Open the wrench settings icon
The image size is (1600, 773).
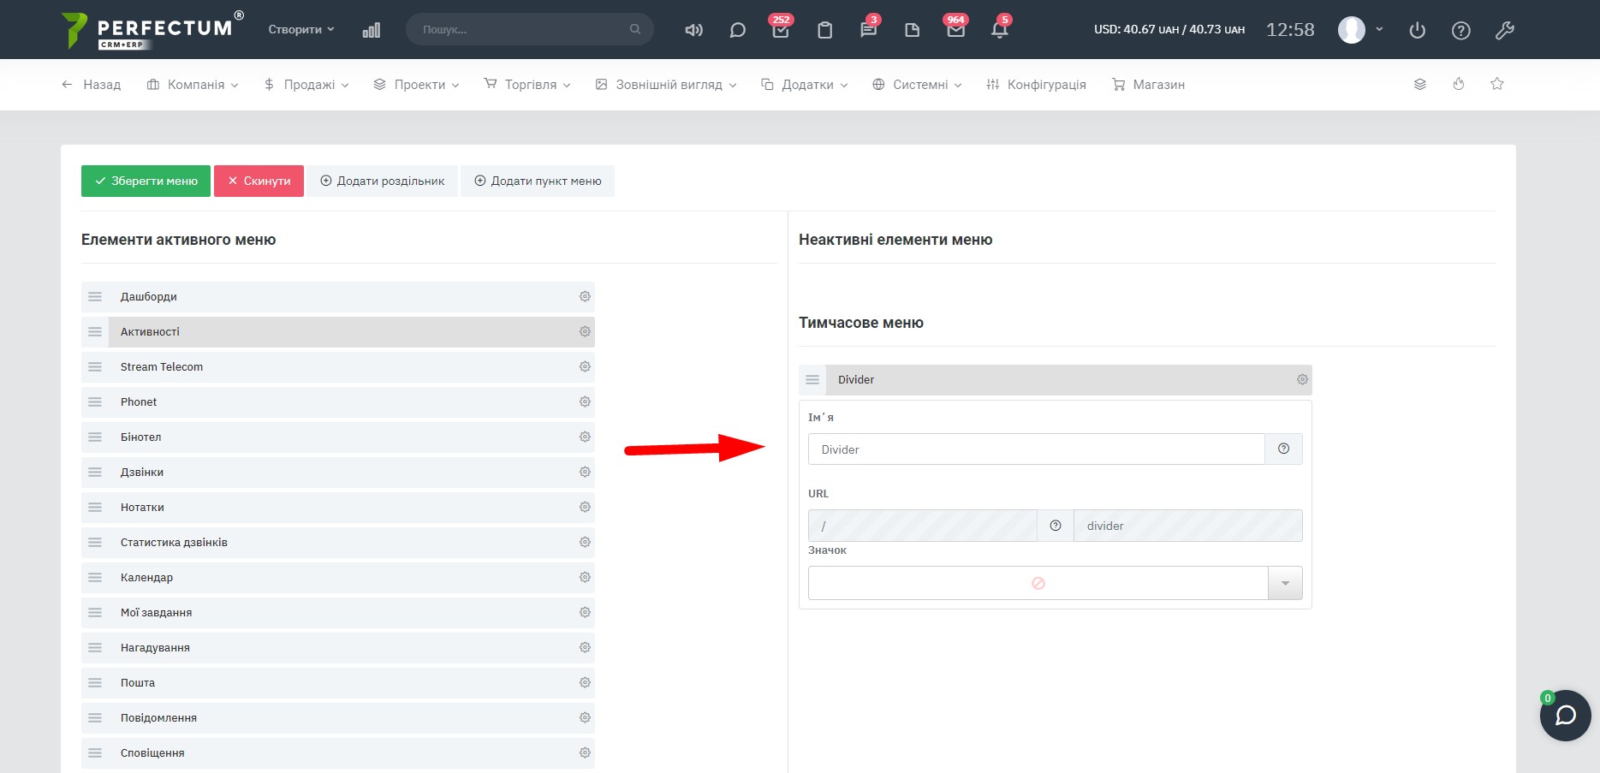[1504, 30]
